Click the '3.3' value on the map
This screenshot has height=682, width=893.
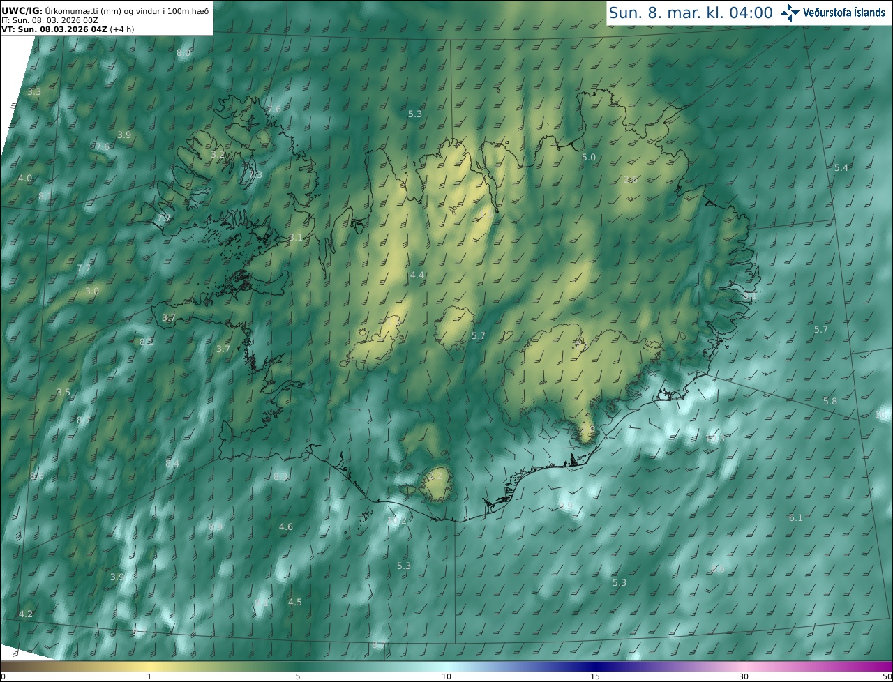[34, 92]
